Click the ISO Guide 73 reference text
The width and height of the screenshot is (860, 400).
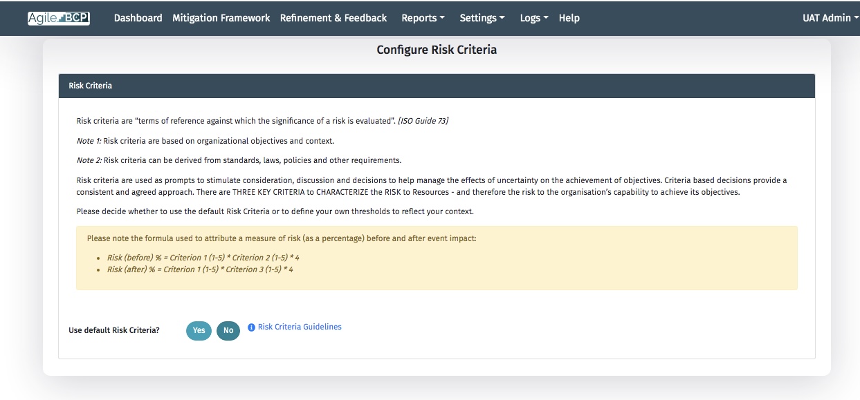pyautogui.click(x=423, y=121)
